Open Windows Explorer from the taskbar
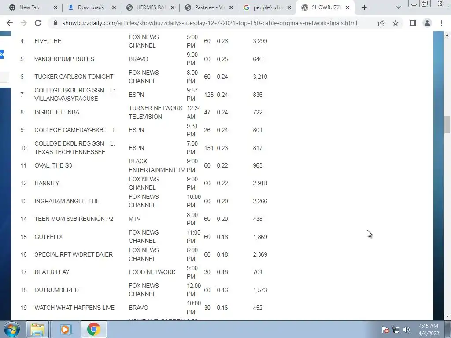451x338 pixels. (37, 329)
